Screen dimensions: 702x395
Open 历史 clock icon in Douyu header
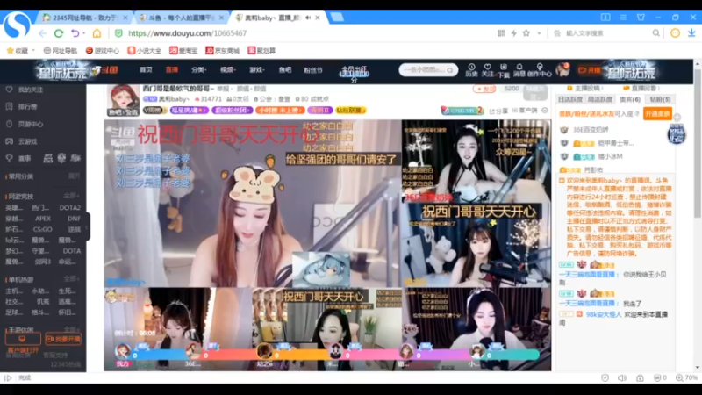(471, 70)
